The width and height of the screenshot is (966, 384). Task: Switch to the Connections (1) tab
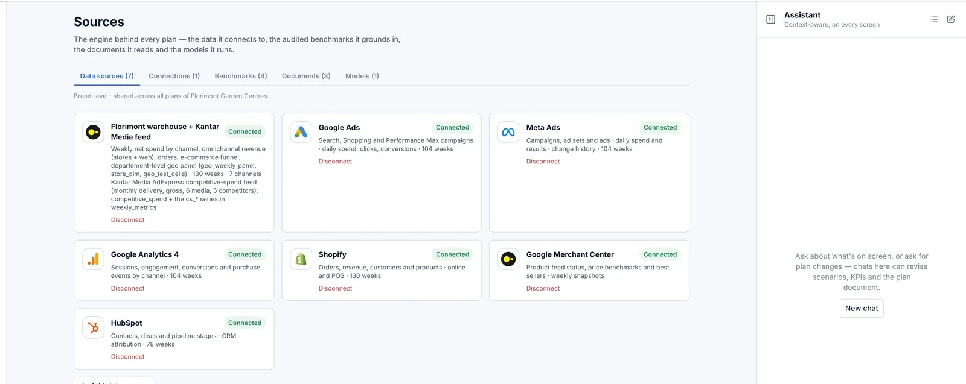click(x=174, y=76)
